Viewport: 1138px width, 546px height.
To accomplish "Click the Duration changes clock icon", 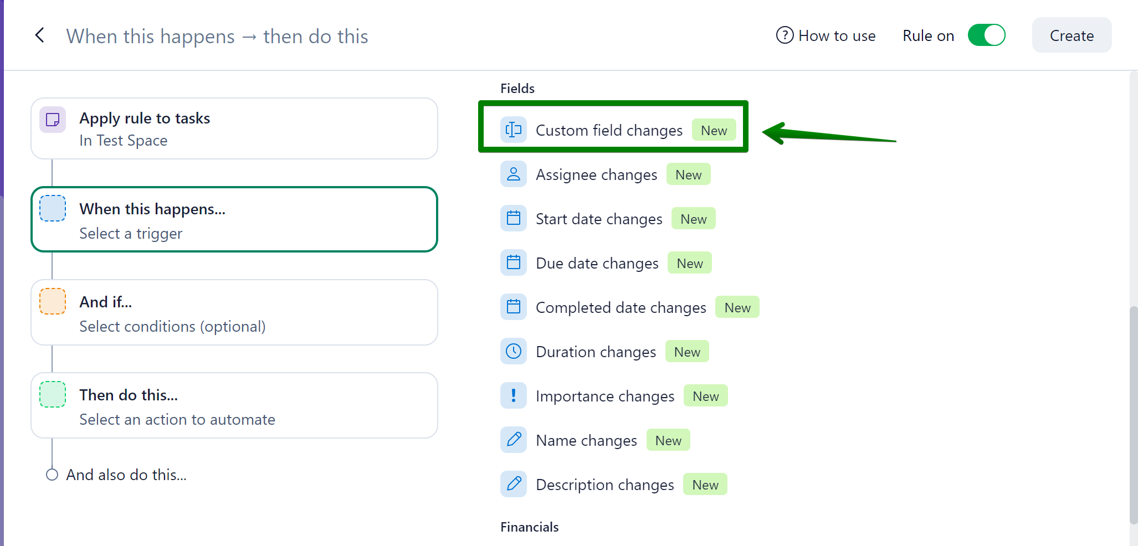I will pyautogui.click(x=514, y=352).
